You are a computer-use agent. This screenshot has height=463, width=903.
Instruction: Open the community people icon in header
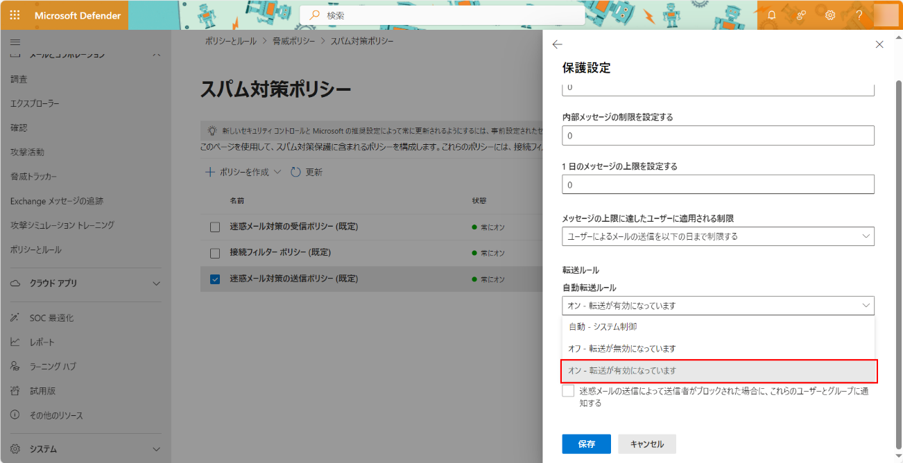(x=801, y=15)
